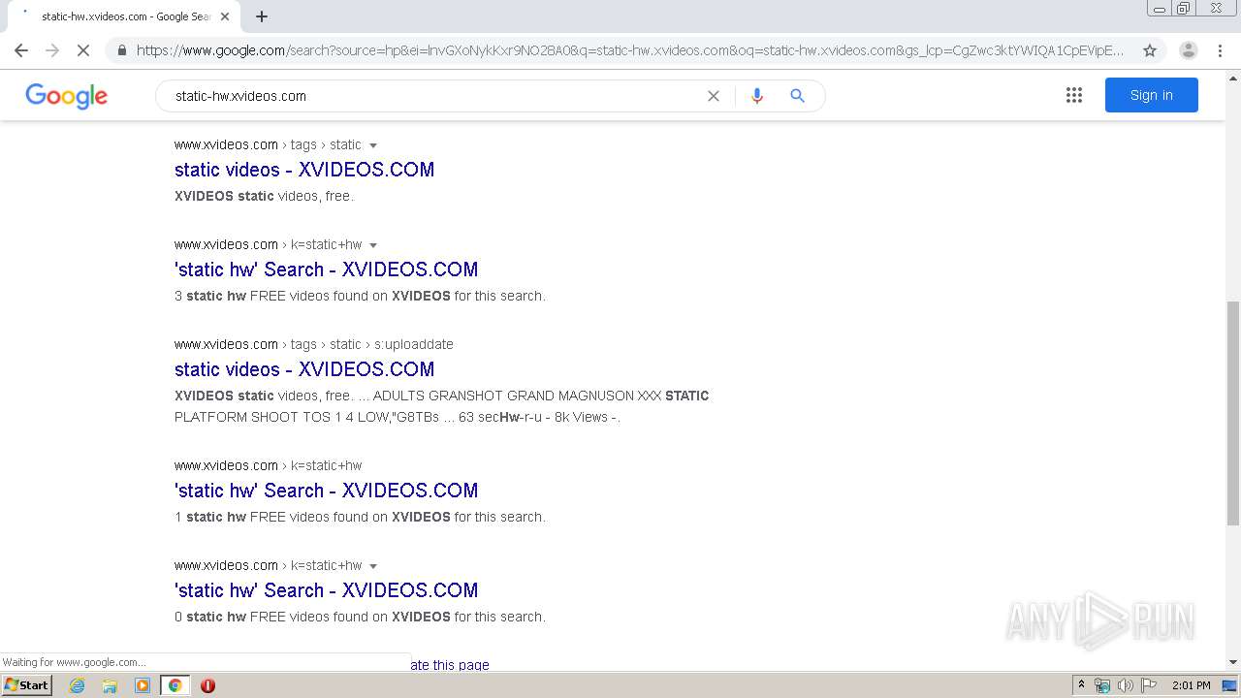
Task: Open the Action Center flag icon
Action: coord(1149,685)
